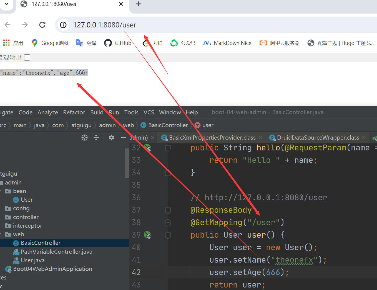Click the web endpoint gutter icon at line 32
This screenshot has height=290, width=377.
click(148, 148)
